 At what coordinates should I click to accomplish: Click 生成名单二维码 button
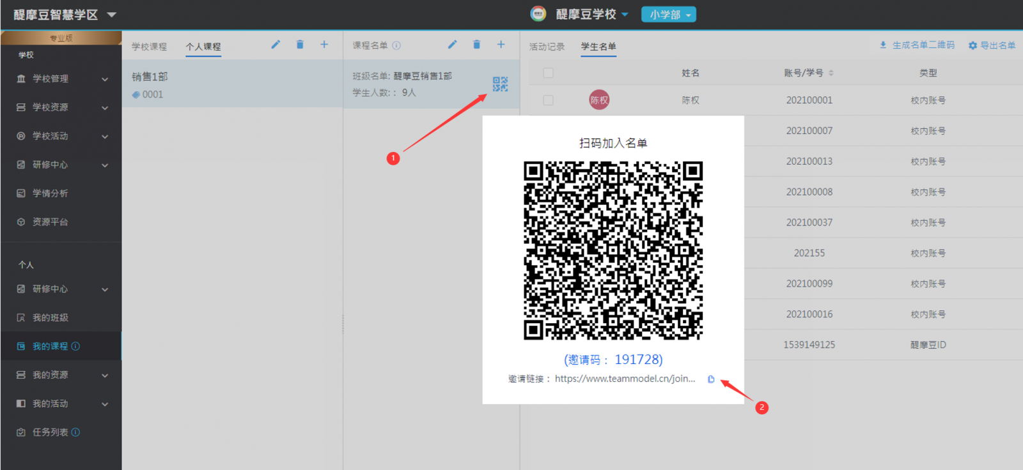point(917,45)
